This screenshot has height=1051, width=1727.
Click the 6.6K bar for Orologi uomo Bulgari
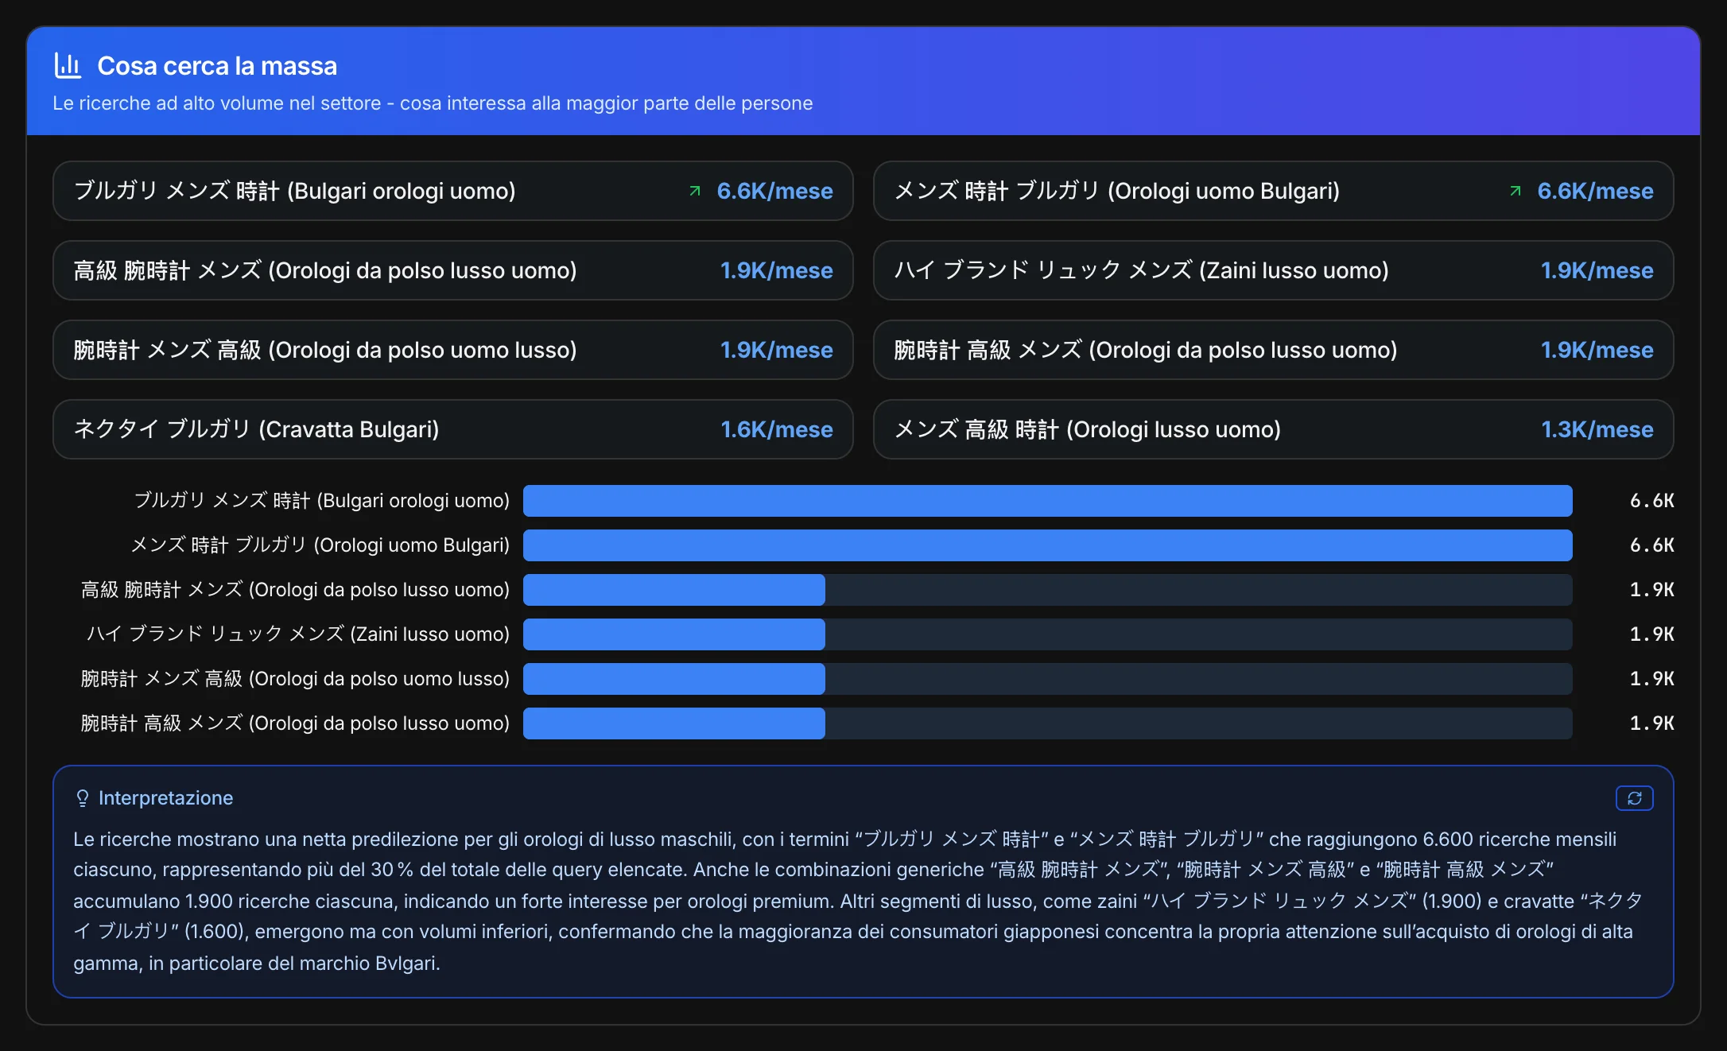click(1047, 545)
